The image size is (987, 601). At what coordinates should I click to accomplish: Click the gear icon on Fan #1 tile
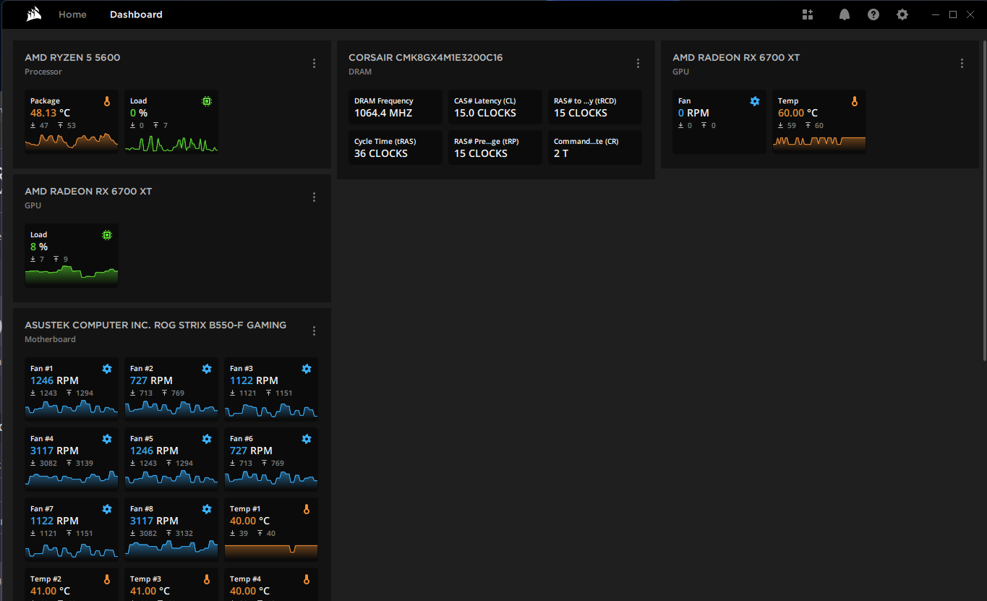coord(107,369)
